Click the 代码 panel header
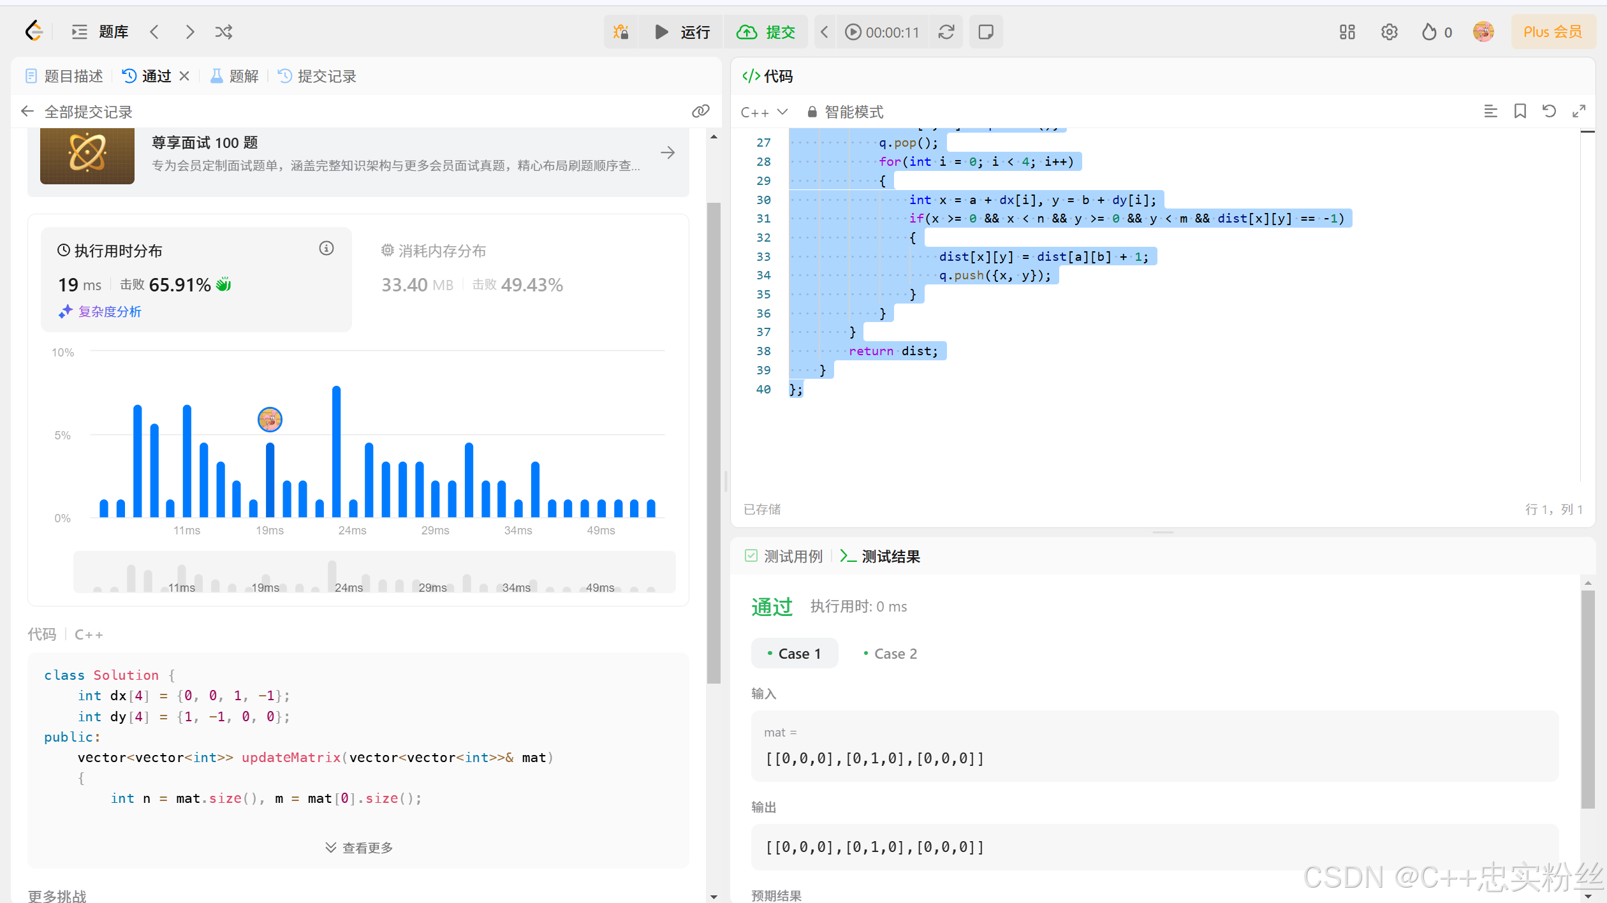 [x=767, y=77]
